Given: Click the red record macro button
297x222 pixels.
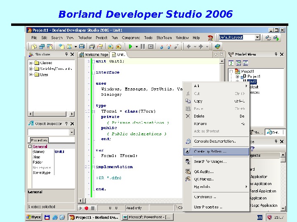Looking at the screenshot, I should [x=87, y=208].
